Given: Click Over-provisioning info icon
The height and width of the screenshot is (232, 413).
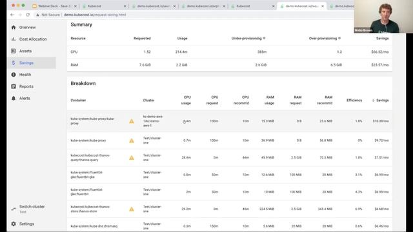Looking at the screenshot, I should click(x=339, y=38).
